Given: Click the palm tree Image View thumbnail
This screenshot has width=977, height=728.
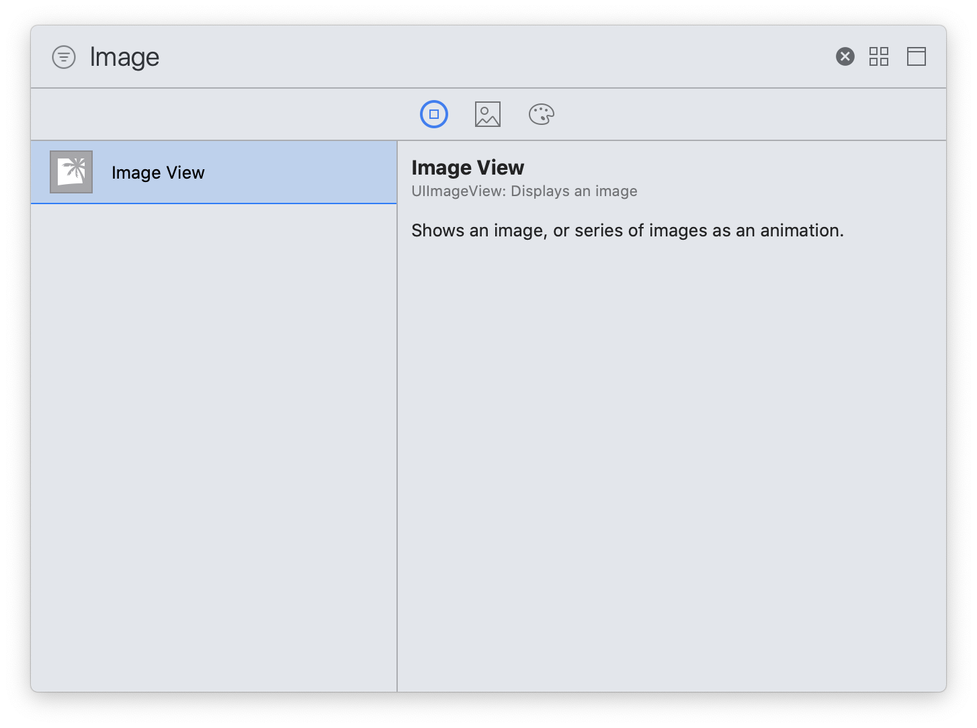Looking at the screenshot, I should [x=71, y=172].
